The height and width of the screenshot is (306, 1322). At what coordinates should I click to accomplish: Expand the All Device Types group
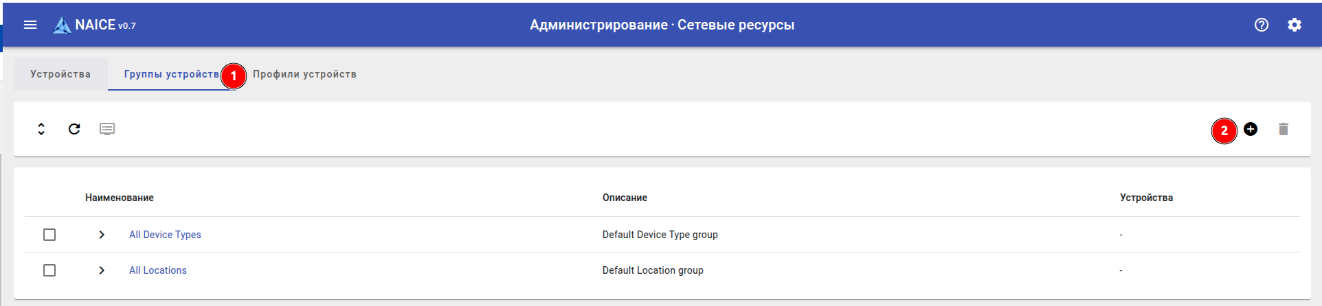(102, 235)
